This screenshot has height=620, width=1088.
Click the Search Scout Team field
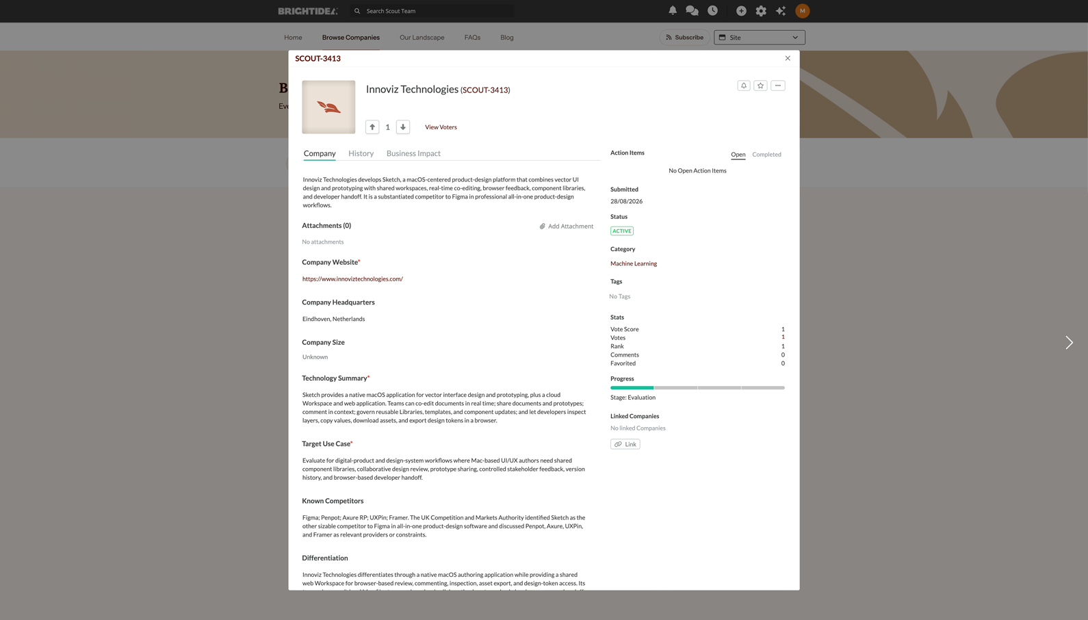coord(433,11)
